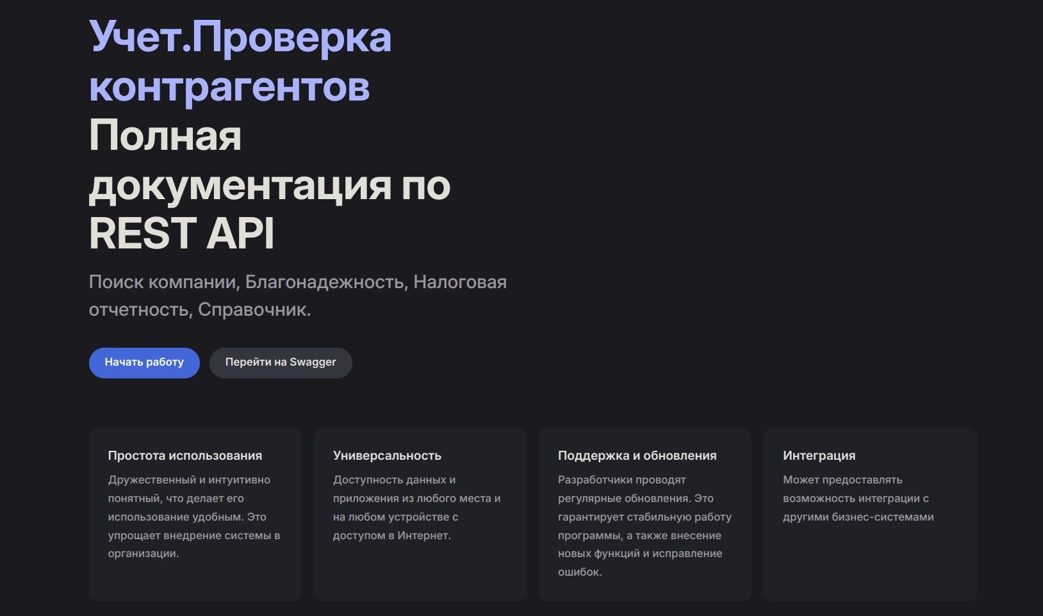This screenshot has height=616, width=1043.
Task: Click the description starting "Доступность данных и"
Action: [416, 507]
